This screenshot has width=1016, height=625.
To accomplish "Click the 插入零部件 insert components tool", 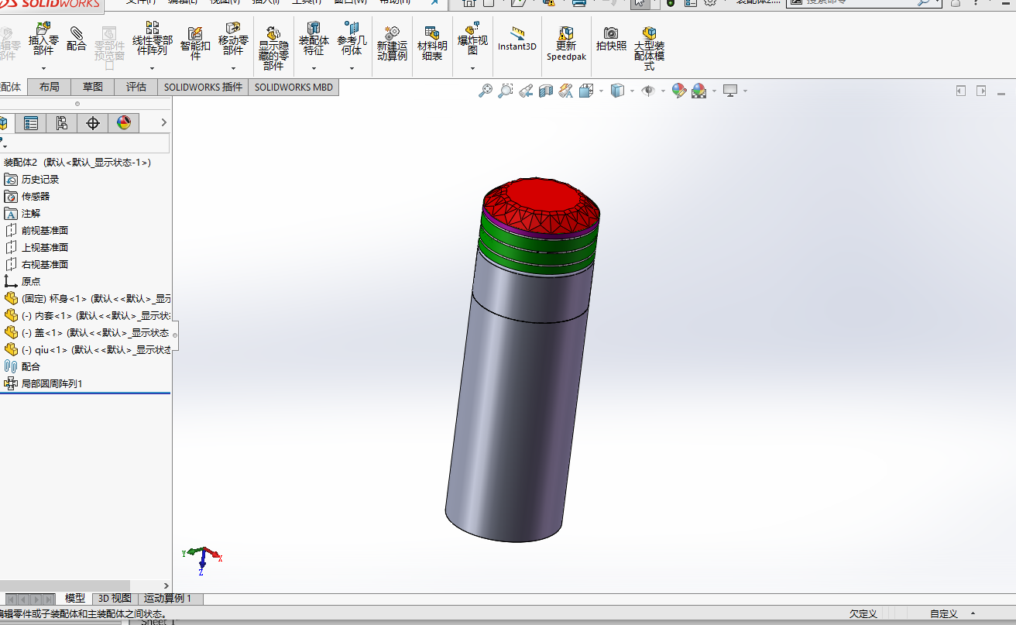I will 43,39.
